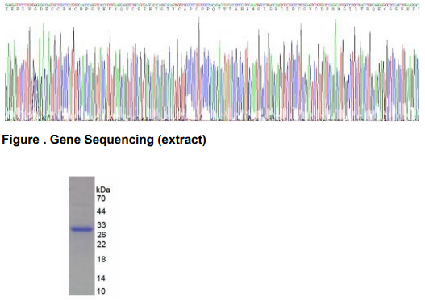Select the 26 kDa marker label
The height and width of the screenshot is (301, 425).
[x=101, y=235]
